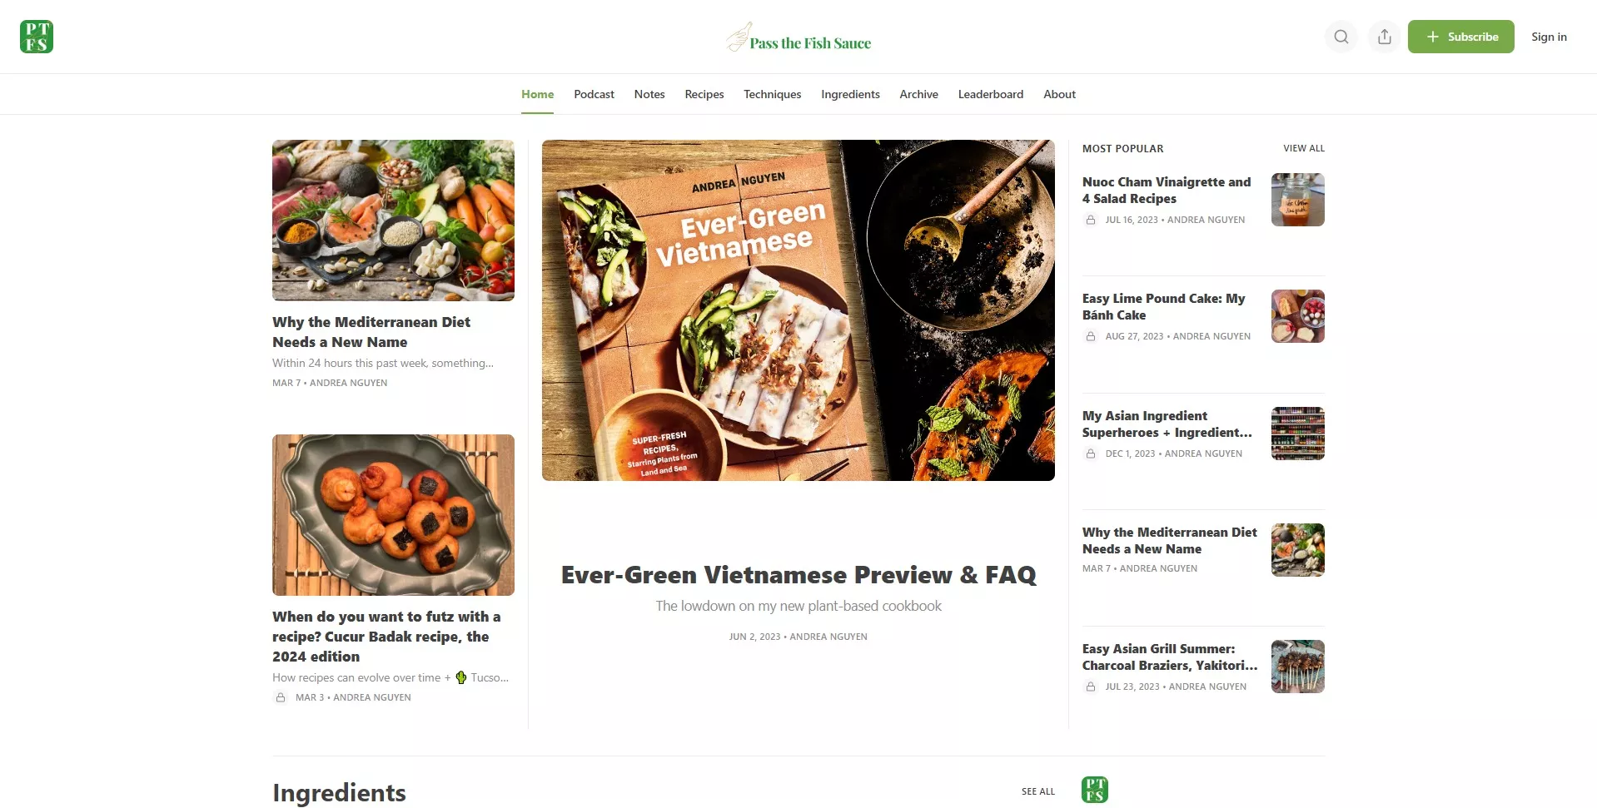Image resolution: width=1597 pixels, height=808 pixels.
Task: Click the grill skewers thumbnail
Action: coord(1298,667)
